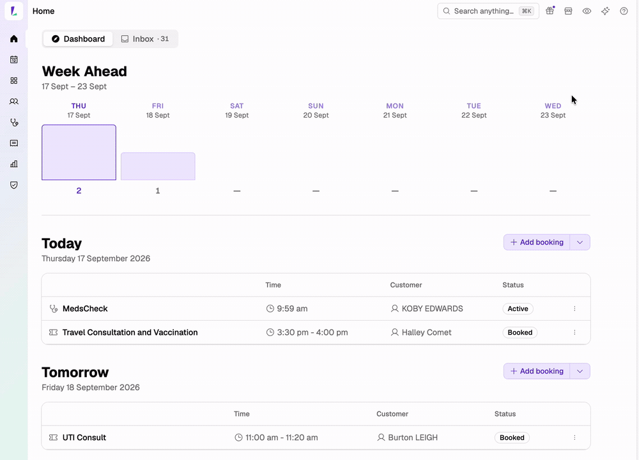Click Customer column header in Today table

pos(406,285)
